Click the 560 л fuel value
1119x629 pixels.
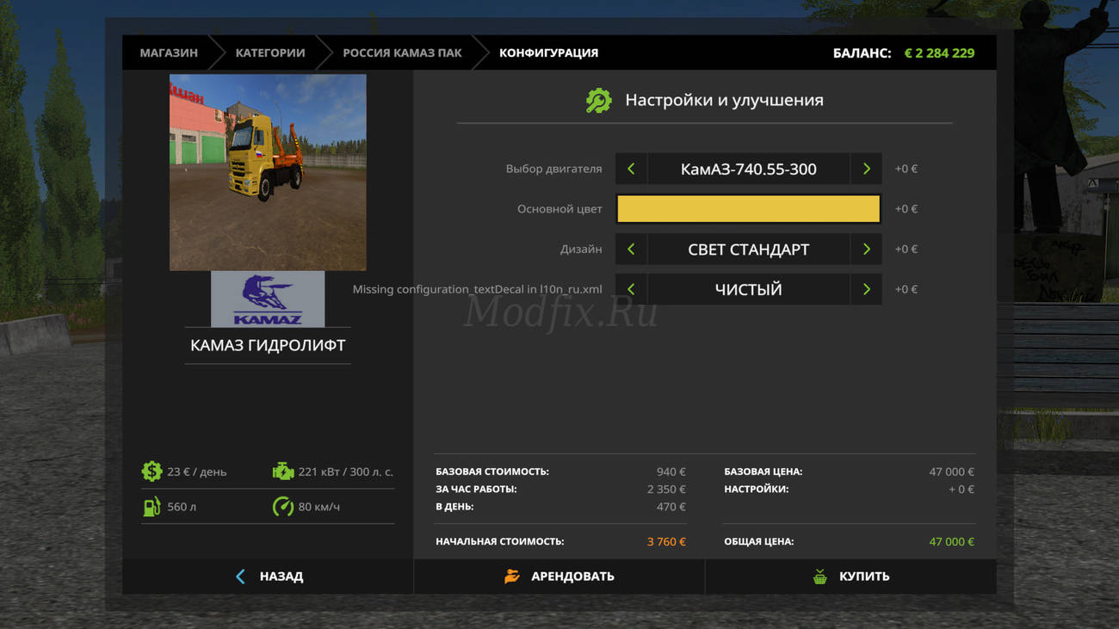[182, 507]
